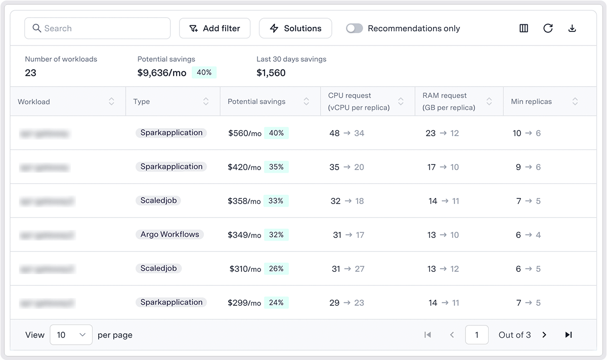Sort by Workload column

(x=111, y=101)
